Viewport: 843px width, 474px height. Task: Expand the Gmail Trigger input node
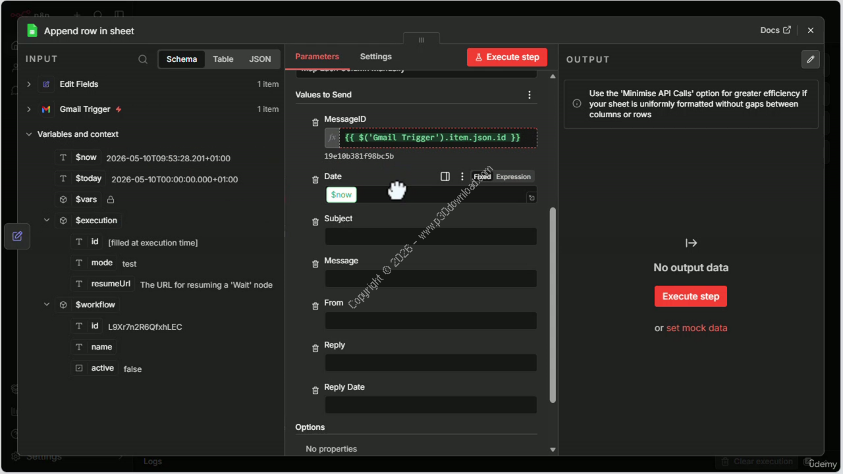(28, 109)
